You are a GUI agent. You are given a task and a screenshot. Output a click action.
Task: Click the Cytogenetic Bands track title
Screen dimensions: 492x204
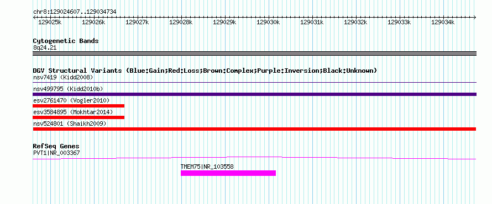point(66,41)
